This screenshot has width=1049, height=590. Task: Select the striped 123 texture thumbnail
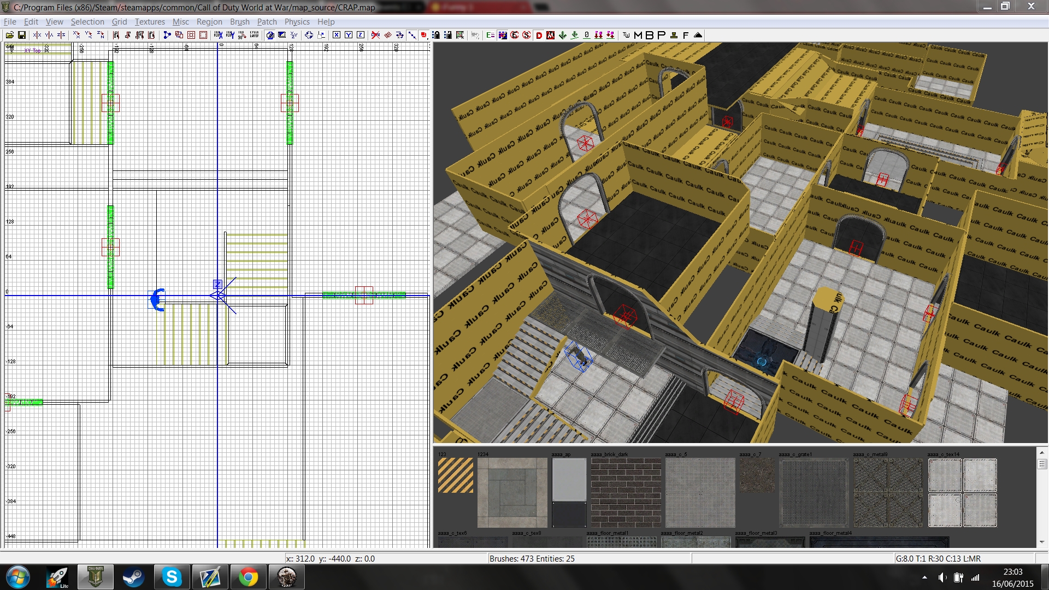coord(456,475)
